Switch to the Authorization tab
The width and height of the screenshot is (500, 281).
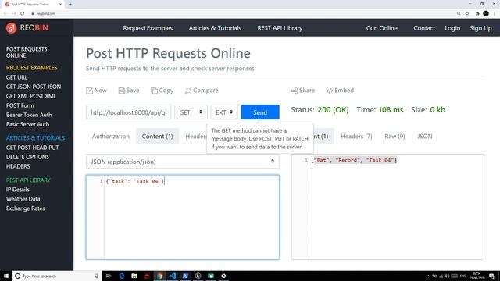(x=111, y=136)
